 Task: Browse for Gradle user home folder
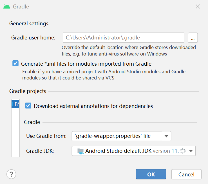coord(193,38)
